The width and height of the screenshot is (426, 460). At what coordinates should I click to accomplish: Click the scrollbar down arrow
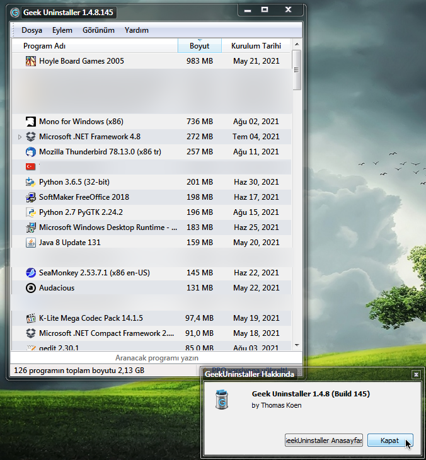pos(297,345)
